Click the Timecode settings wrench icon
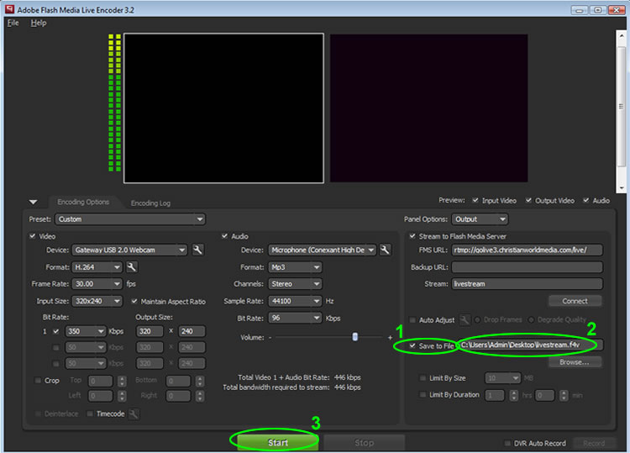This screenshot has width=630, height=453. [134, 413]
